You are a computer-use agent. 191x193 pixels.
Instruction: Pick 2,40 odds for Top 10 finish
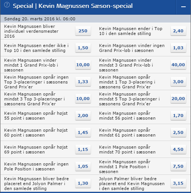click(178, 31)
